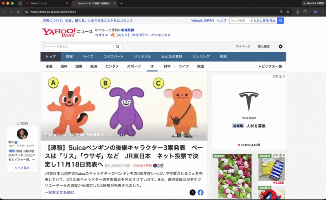Select the ライブ navigation tab
The width and height of the screenshot is (326, 200).
(x=88, y=57)
